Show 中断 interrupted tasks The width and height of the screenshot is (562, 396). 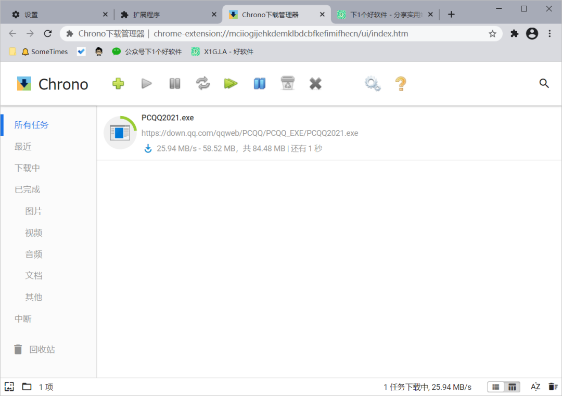[23, 319]
